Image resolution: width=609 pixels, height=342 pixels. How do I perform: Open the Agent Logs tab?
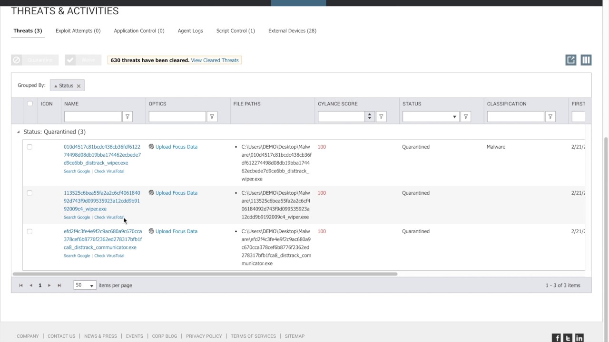tap(190, 31)
